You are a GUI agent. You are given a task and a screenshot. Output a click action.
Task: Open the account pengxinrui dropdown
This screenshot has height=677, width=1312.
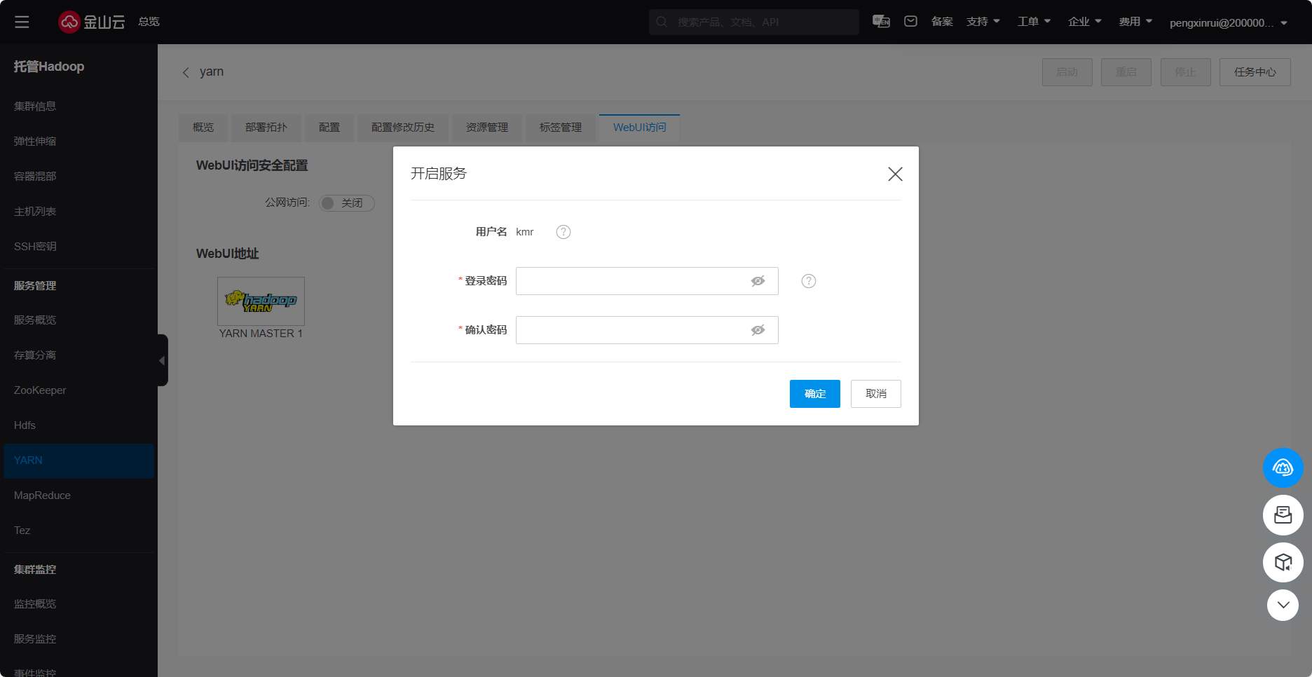tap(1228, 22)
